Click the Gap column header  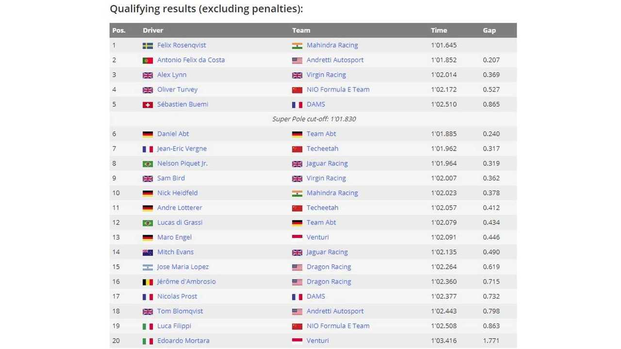(x=489, y=30)
